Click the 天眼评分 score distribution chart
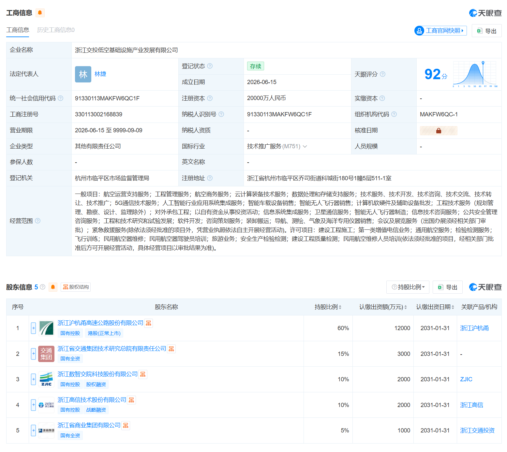507x452 pixels. click(x=475, y=74)
